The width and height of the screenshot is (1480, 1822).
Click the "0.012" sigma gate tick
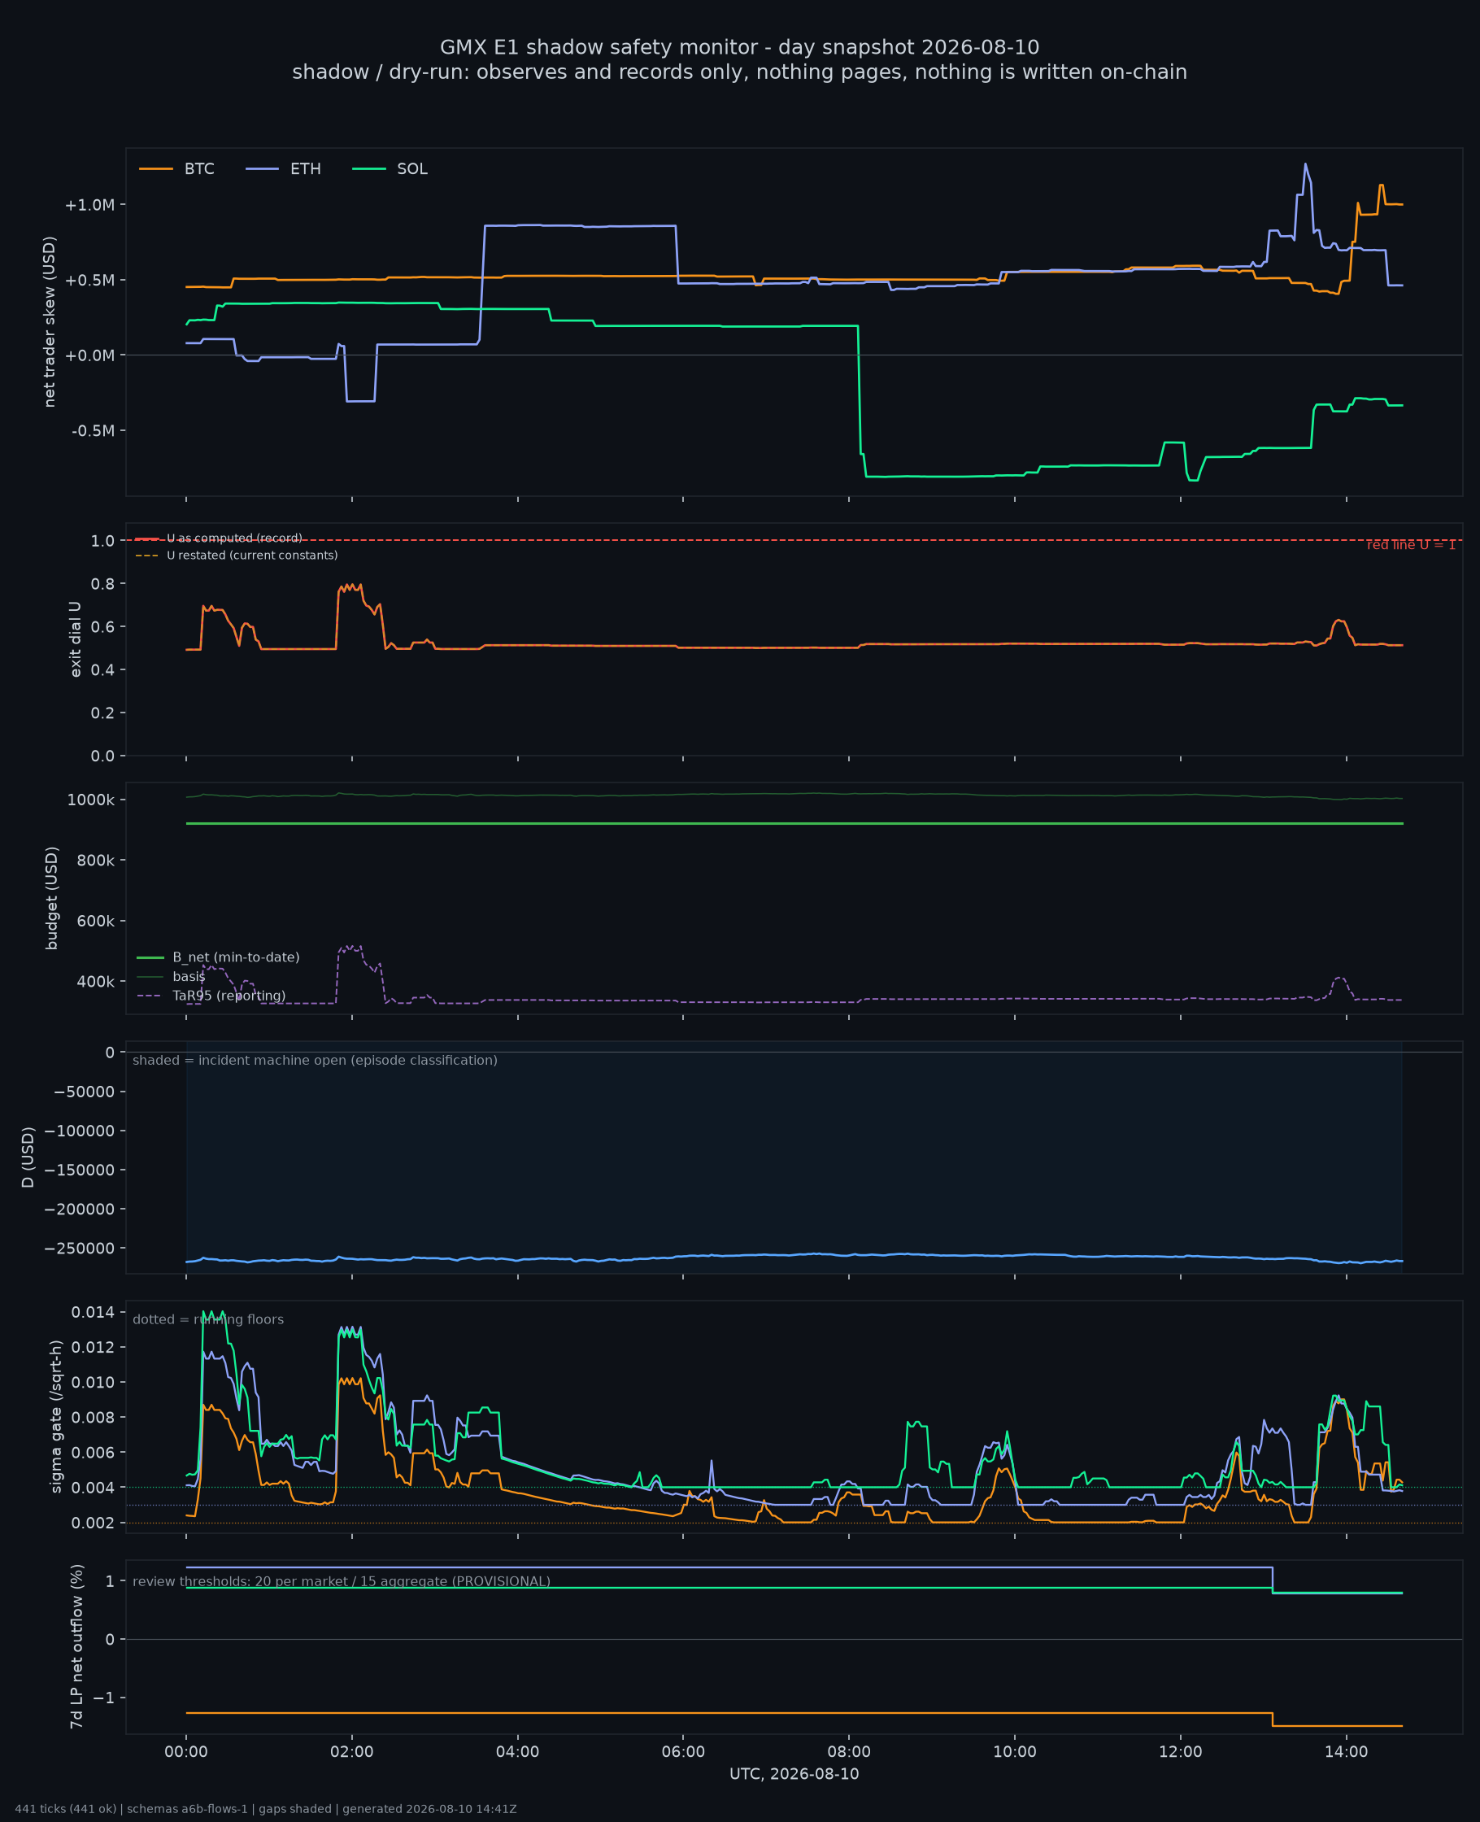[93, 1347]
